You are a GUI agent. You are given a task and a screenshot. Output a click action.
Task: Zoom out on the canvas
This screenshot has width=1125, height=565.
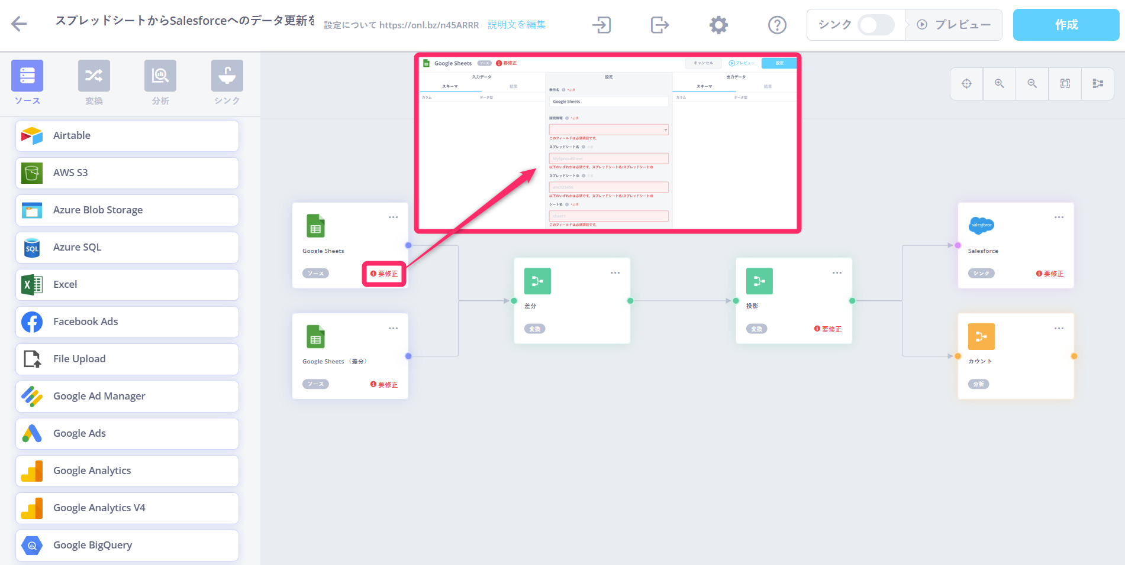click(x=1032, y=83)
